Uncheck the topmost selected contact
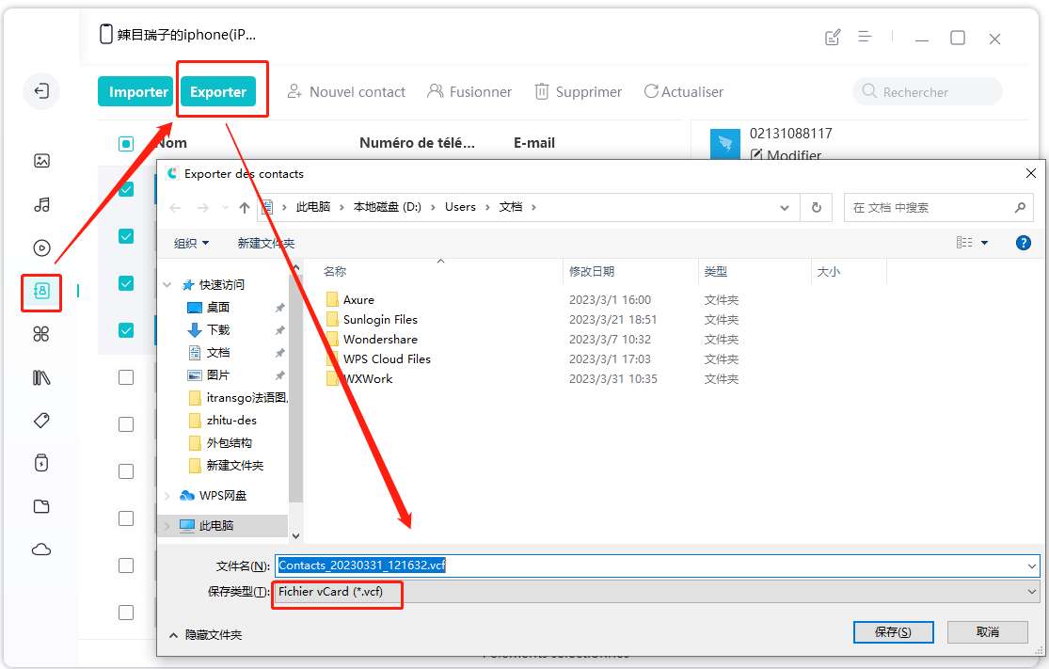 (125, 188)
